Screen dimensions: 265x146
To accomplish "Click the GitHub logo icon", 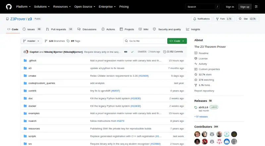I will point(9,7).
